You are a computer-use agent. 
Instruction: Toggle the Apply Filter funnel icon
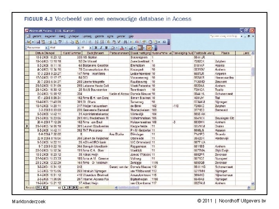coord(119,42)
